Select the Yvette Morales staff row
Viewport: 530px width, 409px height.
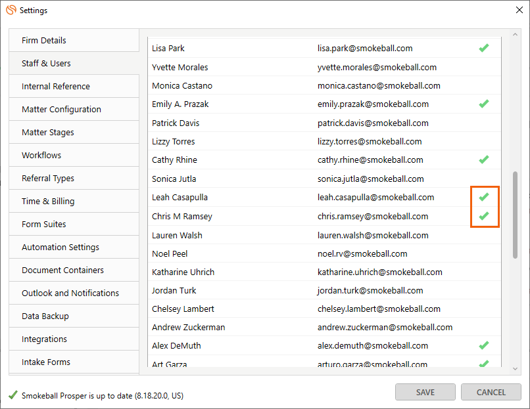[324, 67]
